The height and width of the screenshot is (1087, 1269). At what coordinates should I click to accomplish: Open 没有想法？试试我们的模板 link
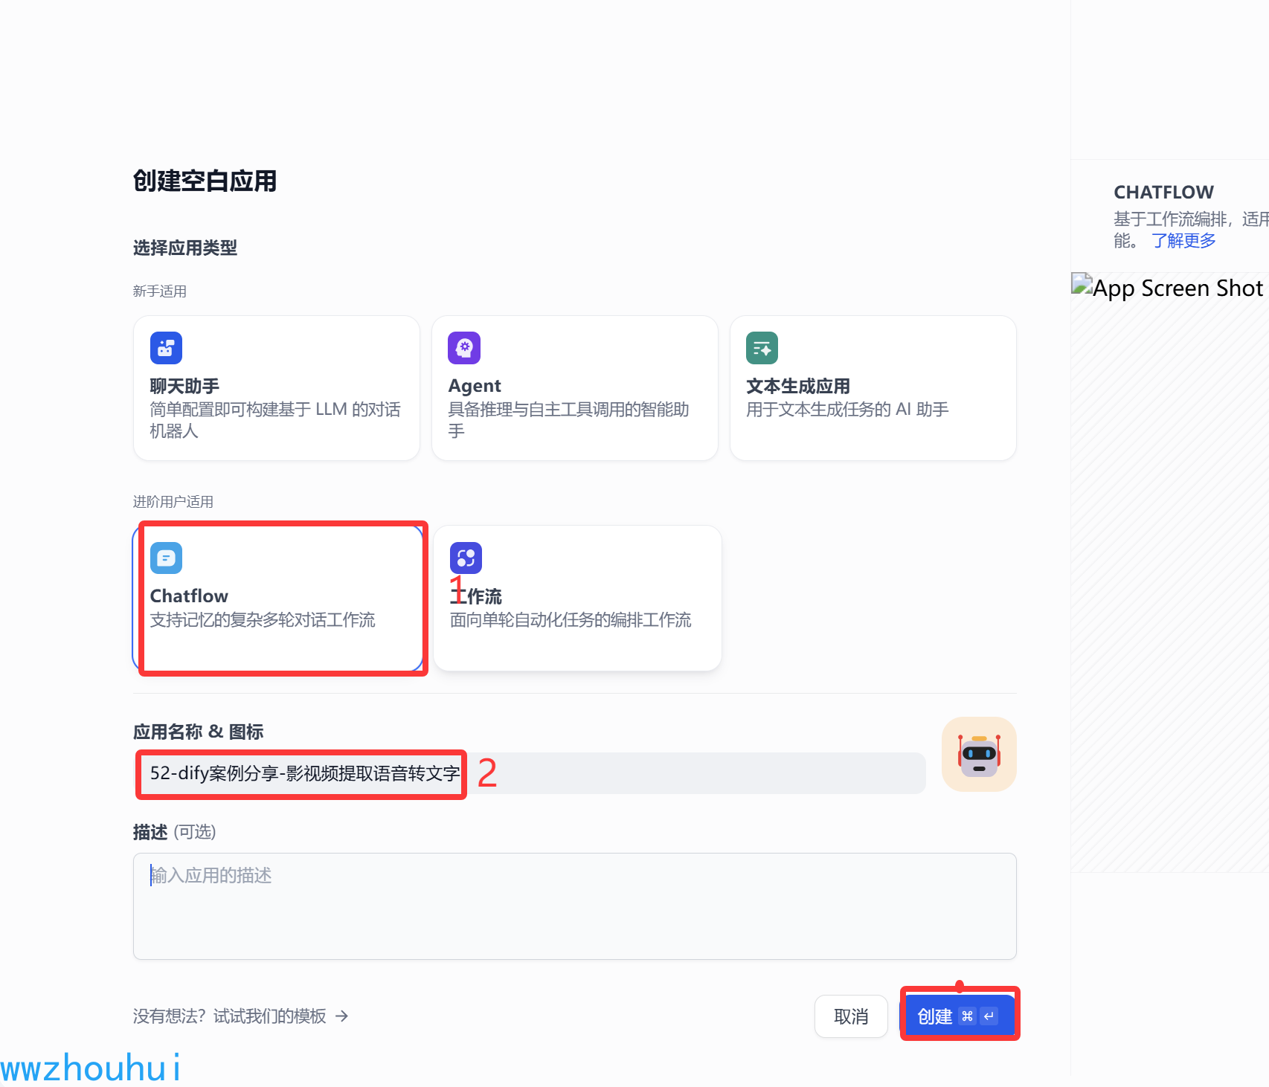(241, 1016)
